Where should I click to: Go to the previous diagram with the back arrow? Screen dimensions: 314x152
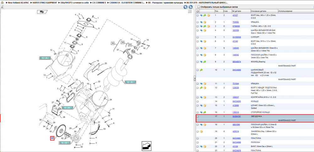186,7
